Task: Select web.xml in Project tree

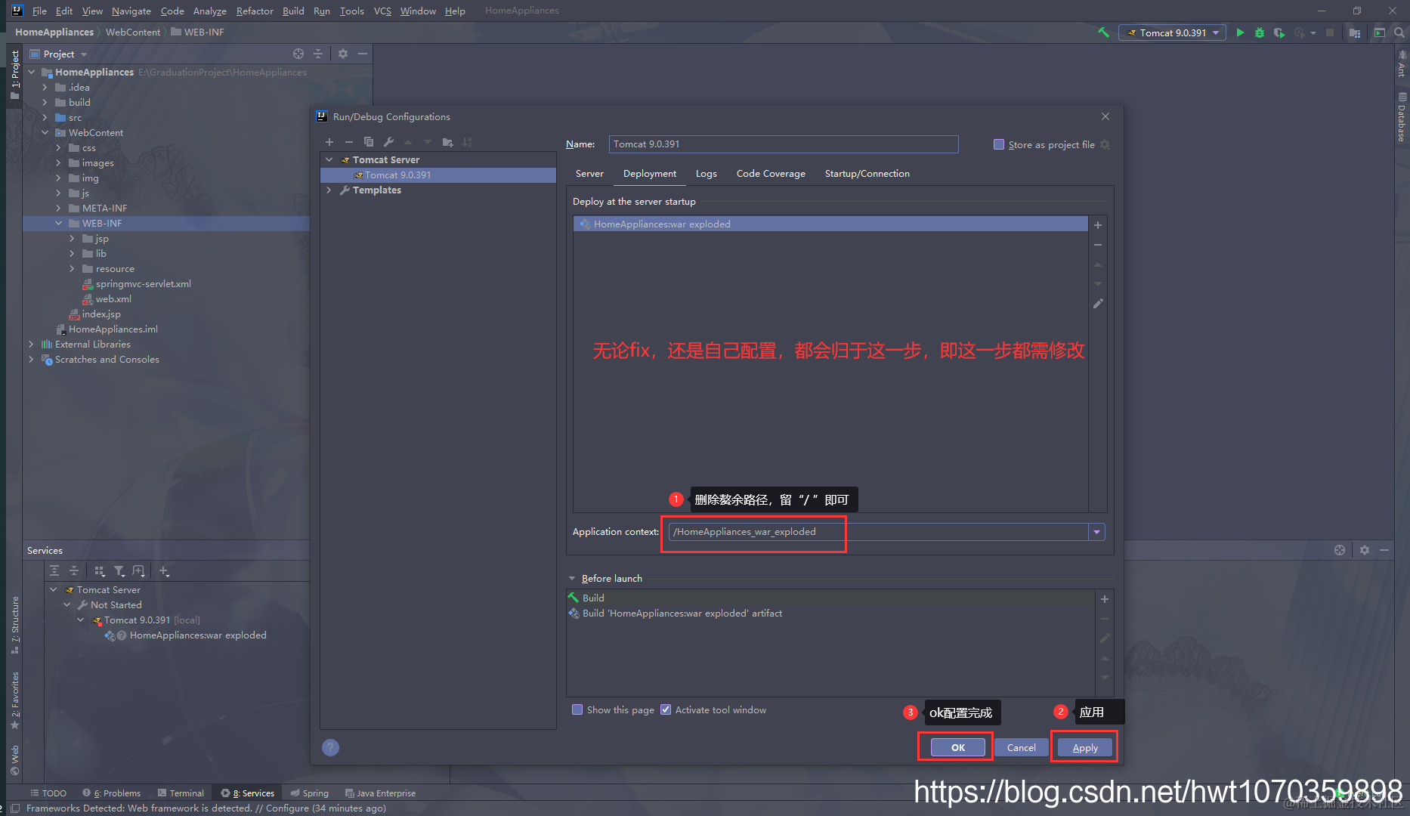Action: pos(113,298)
